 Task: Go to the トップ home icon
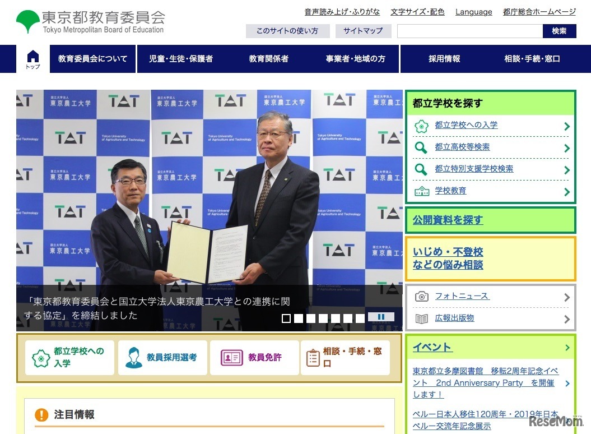(x=33, y=59)
